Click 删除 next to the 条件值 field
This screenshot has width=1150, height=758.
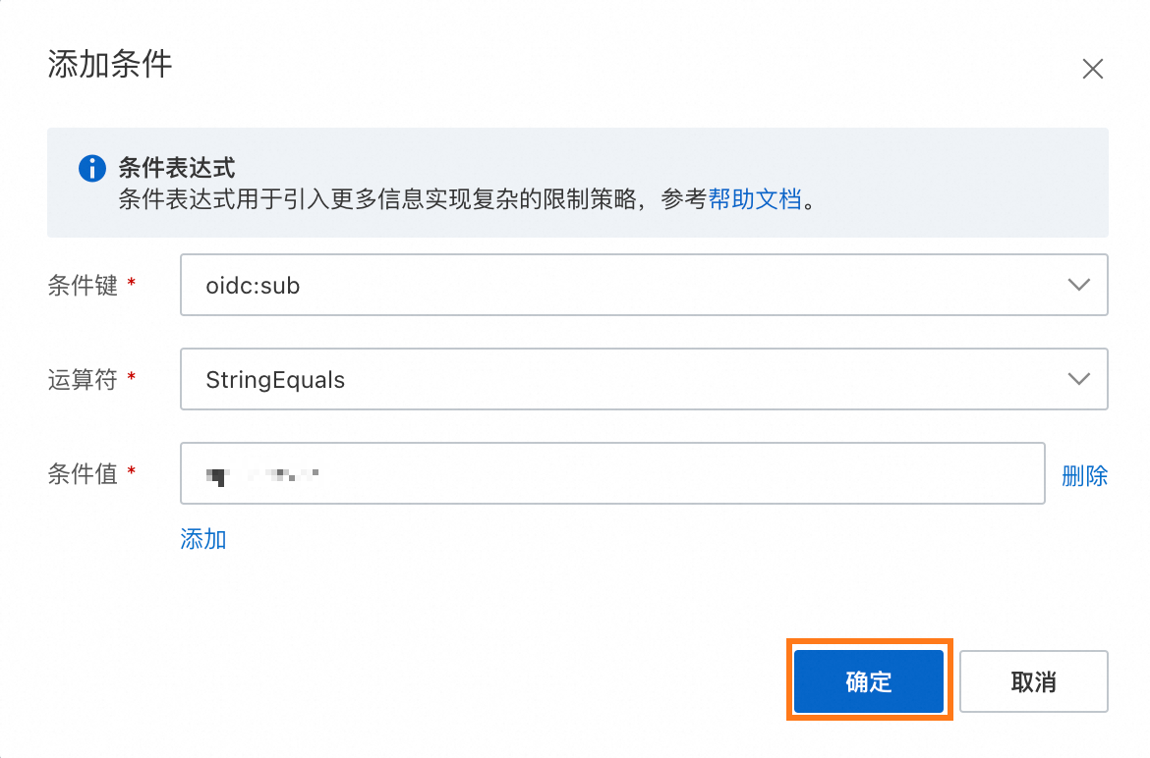click(x=1084, y=476)
